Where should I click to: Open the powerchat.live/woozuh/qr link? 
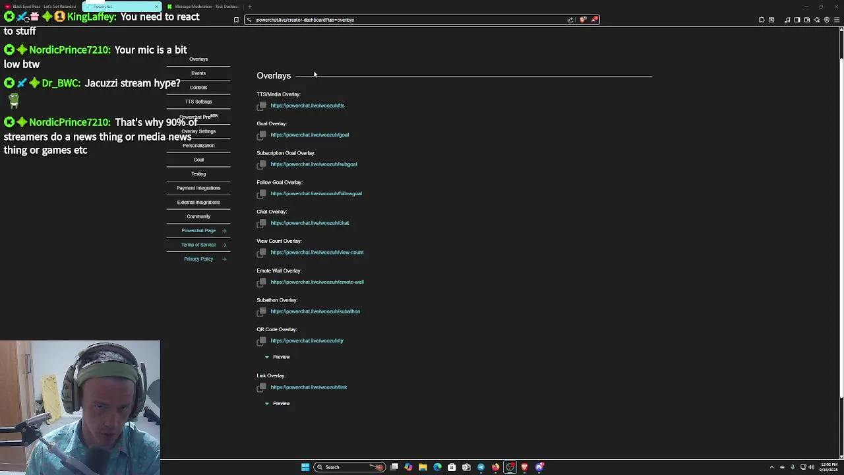pyautogui.click(x=307, y=341)
